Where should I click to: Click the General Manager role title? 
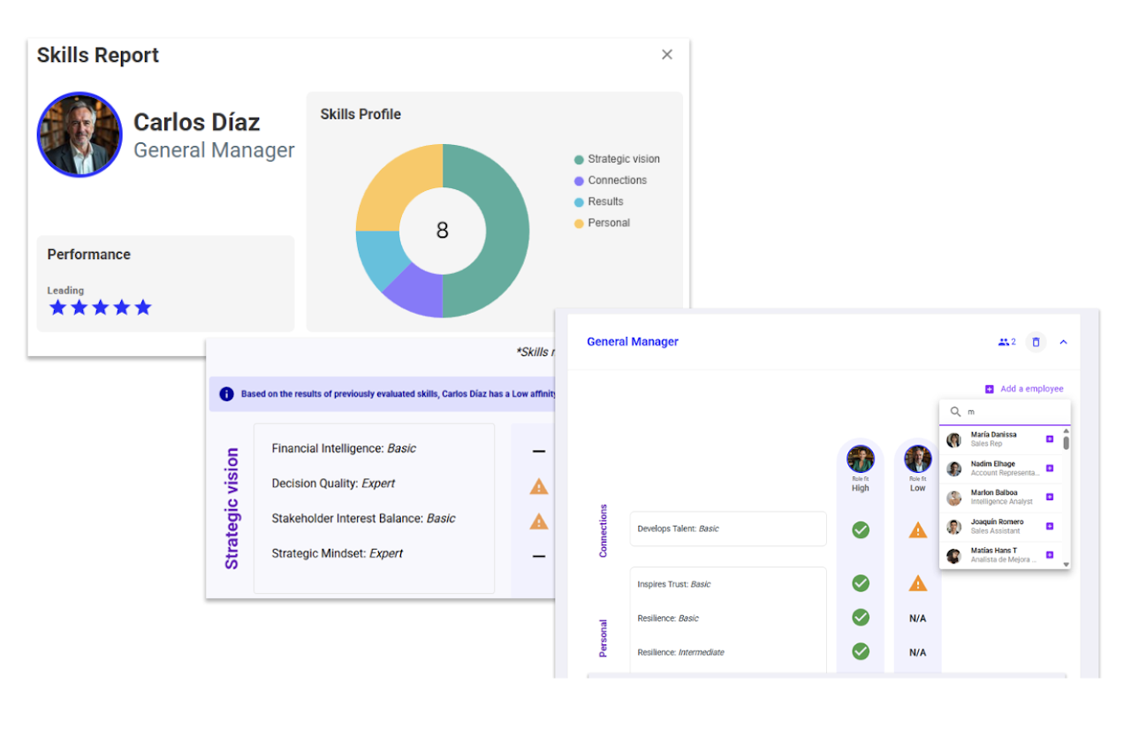(x=633, y=342)
